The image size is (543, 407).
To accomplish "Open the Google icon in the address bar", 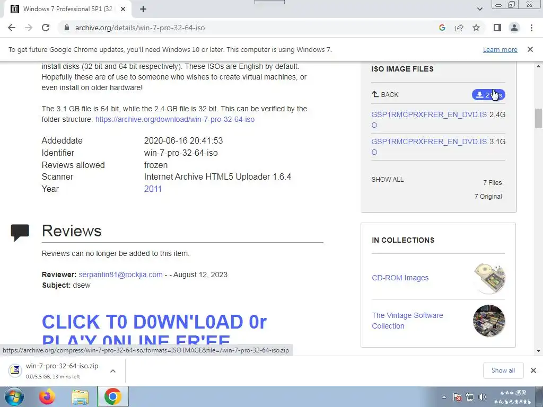I will tap(442, 28).
